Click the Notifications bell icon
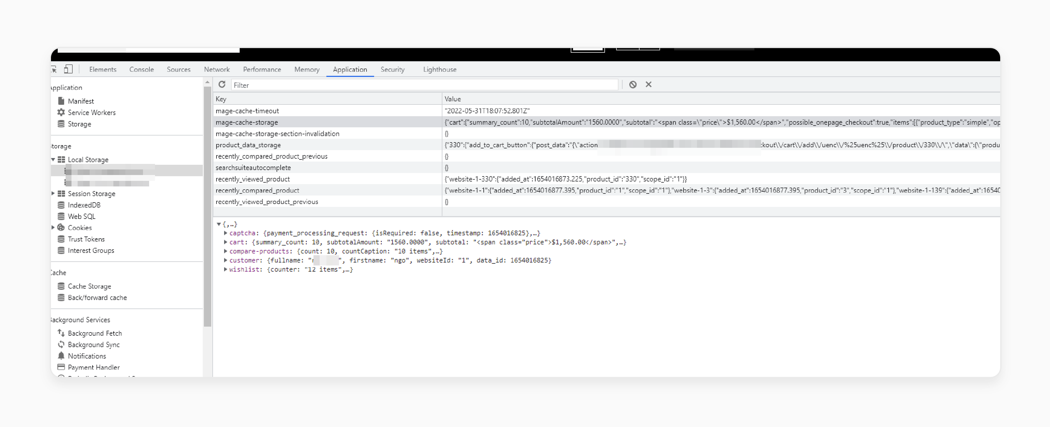The width and height of the screenshot is (1050, 427). (x=61, y=355)
